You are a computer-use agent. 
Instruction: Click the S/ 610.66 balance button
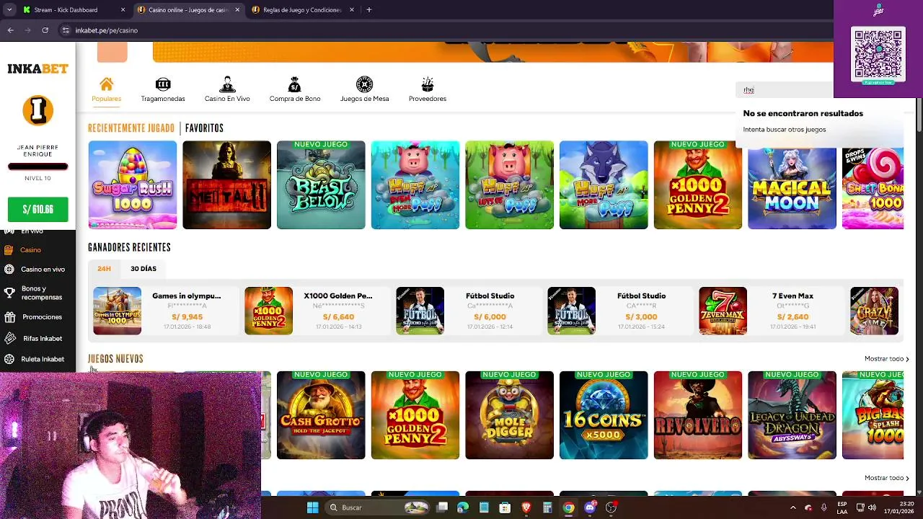pos(37,210)
